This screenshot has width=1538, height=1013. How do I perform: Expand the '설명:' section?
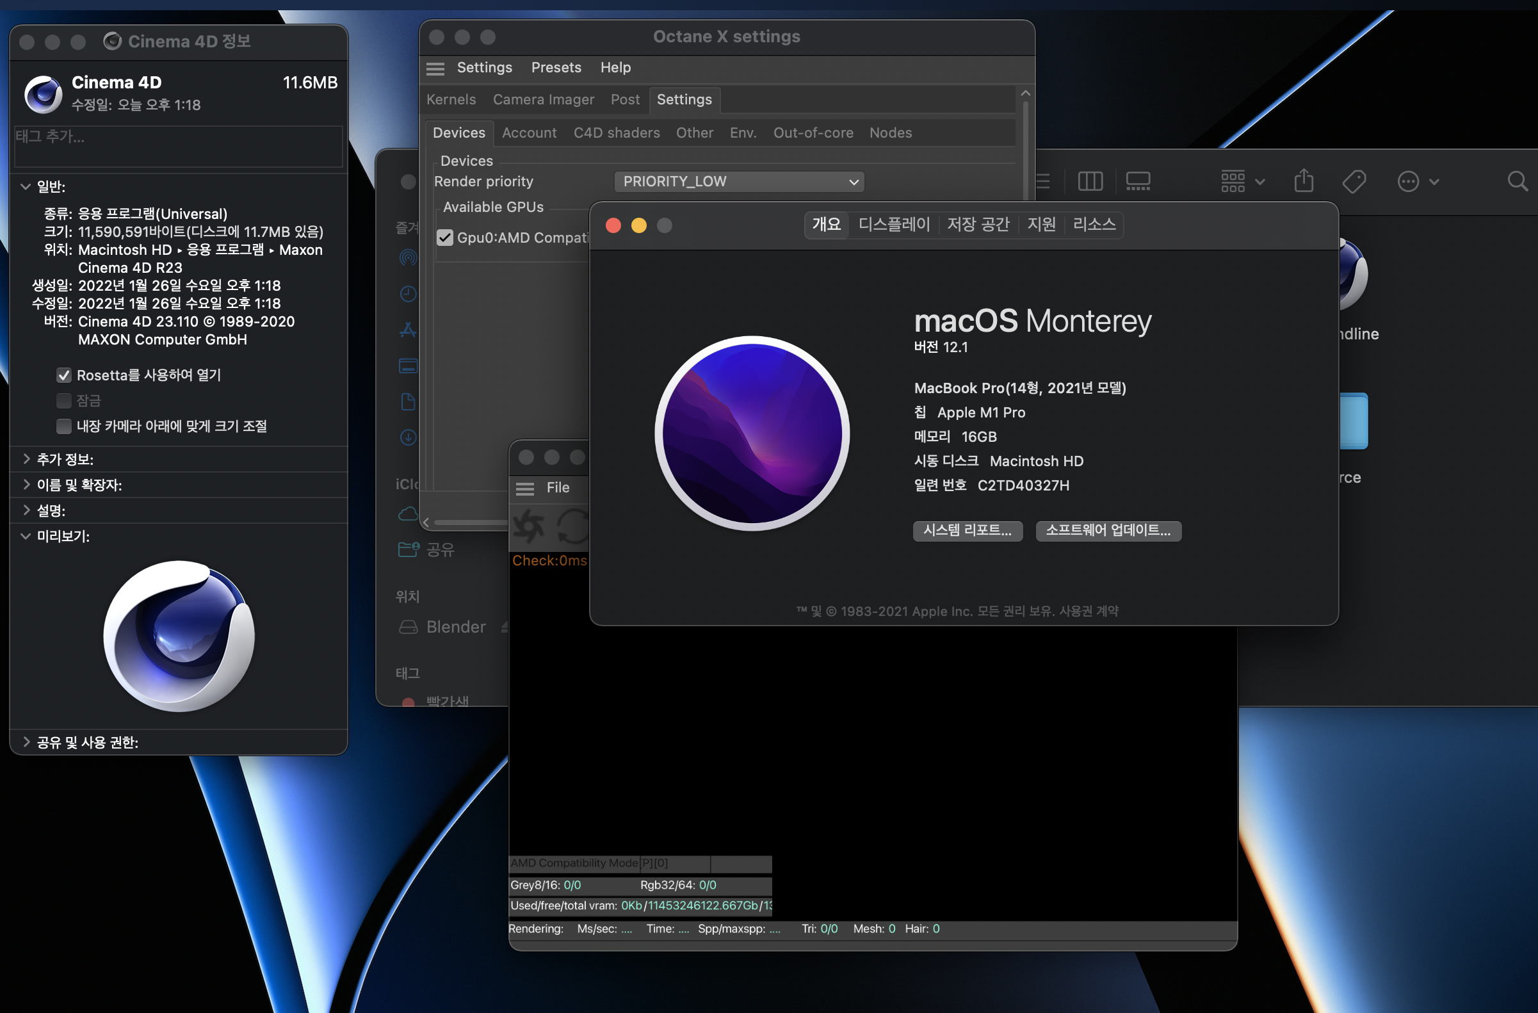point(26,510)
